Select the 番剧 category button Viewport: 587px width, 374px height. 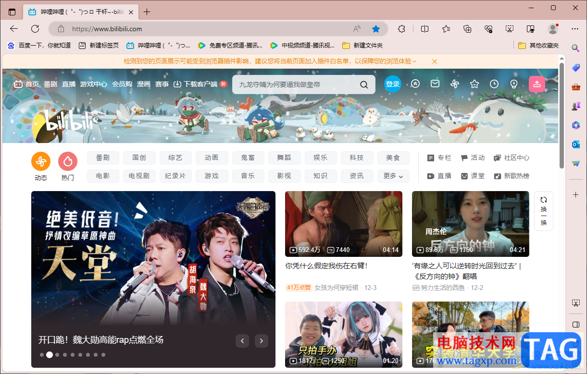103,157
